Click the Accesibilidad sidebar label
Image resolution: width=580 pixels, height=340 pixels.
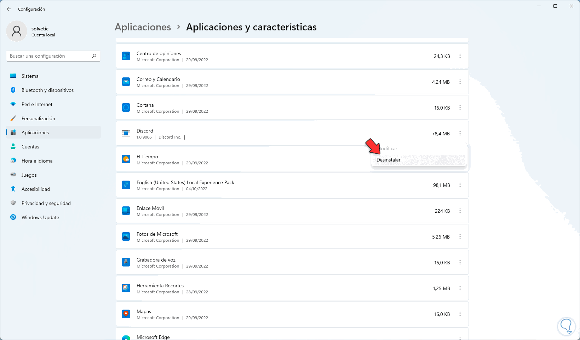pyautogui.click(x=36, y=189)
